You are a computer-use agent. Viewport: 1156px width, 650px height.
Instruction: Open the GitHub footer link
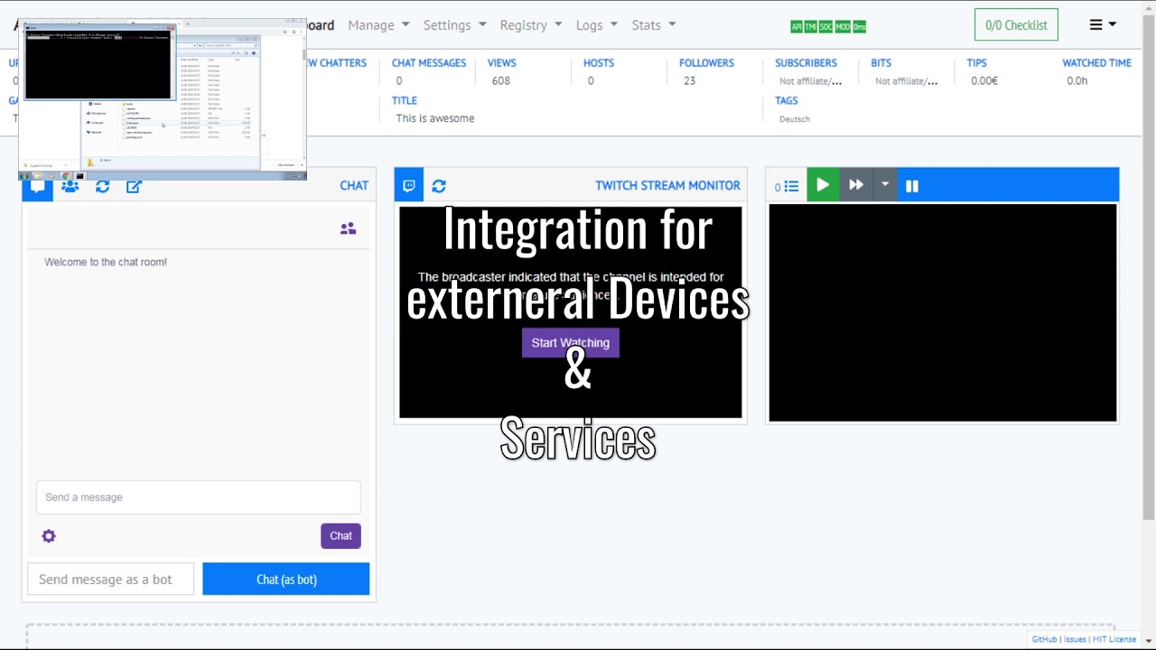[x=1044, y=639]
